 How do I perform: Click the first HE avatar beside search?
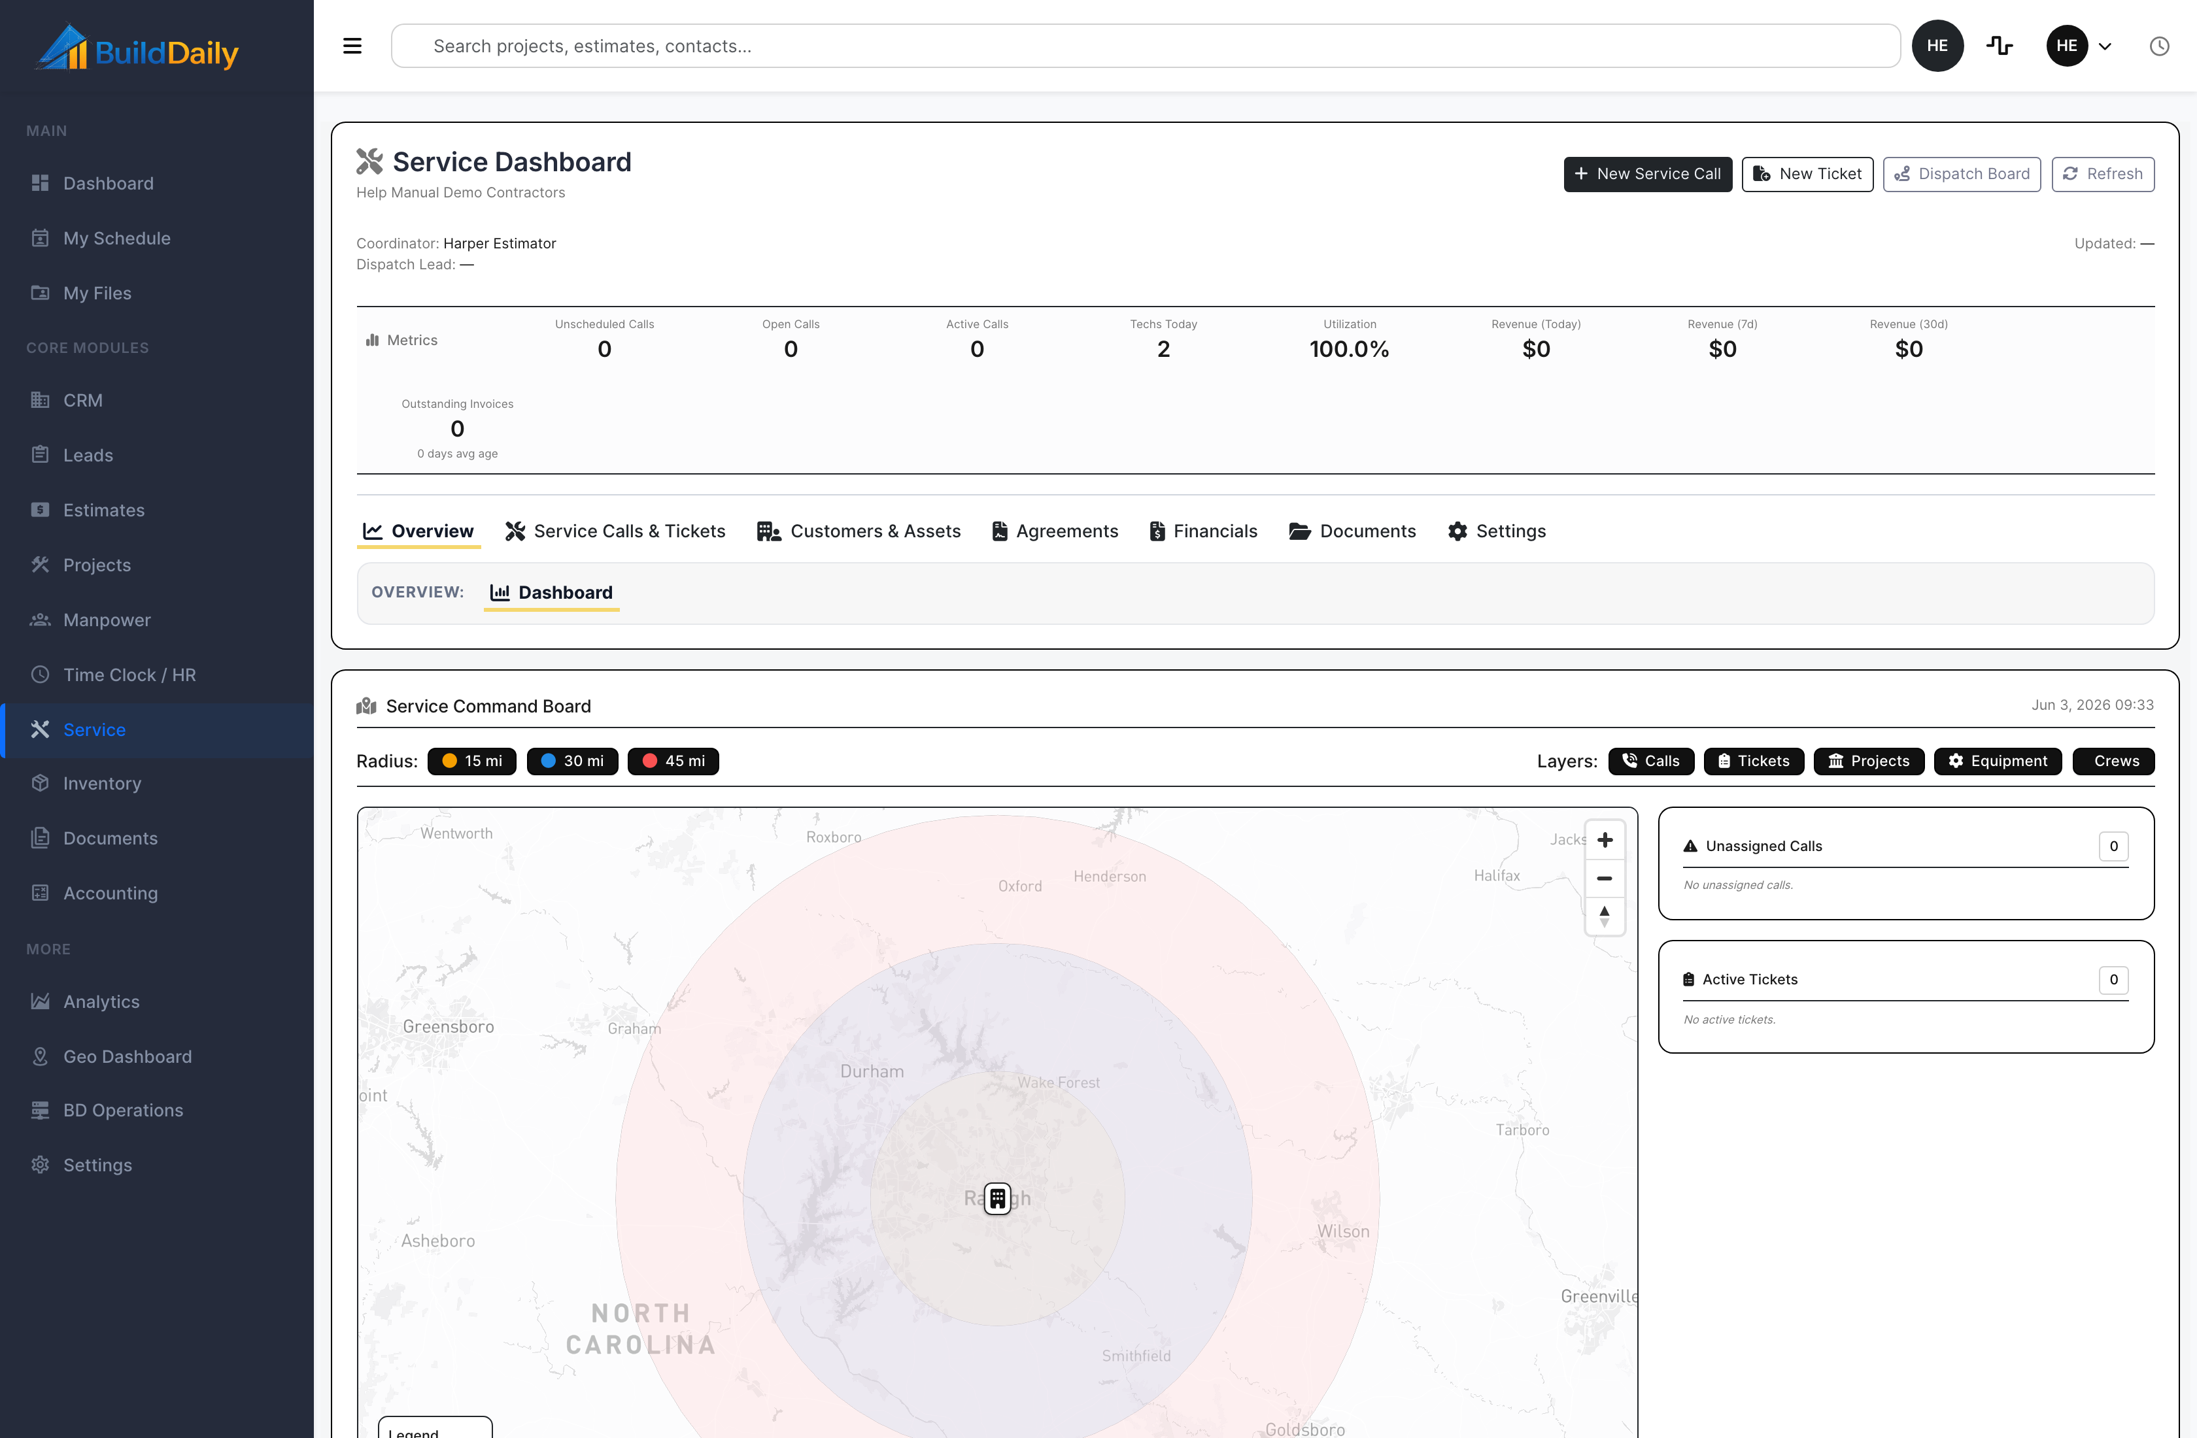click(1937, 46)
